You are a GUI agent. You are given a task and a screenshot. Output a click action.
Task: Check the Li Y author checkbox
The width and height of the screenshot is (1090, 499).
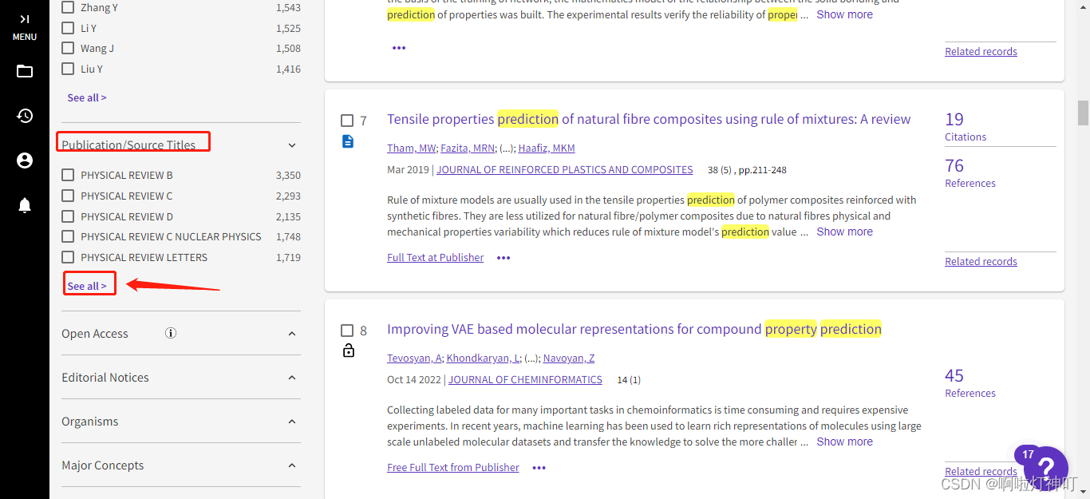coord(68,28)
